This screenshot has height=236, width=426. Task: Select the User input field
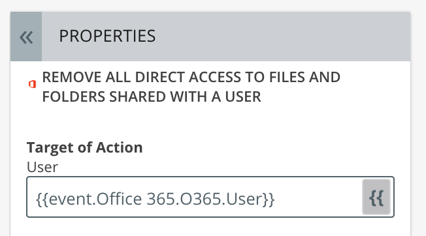pyautogui.click(x=210, y=197)
